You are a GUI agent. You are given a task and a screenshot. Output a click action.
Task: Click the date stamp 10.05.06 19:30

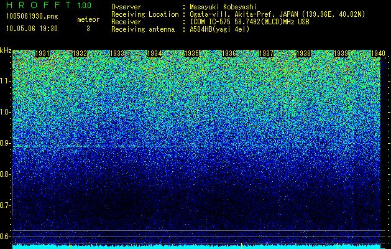pyautogui.click(x=32, y=29)
